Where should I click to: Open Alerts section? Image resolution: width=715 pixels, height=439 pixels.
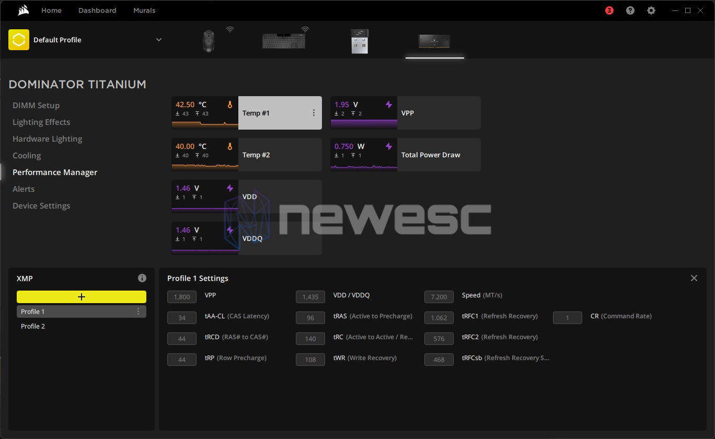coord(24,189)
